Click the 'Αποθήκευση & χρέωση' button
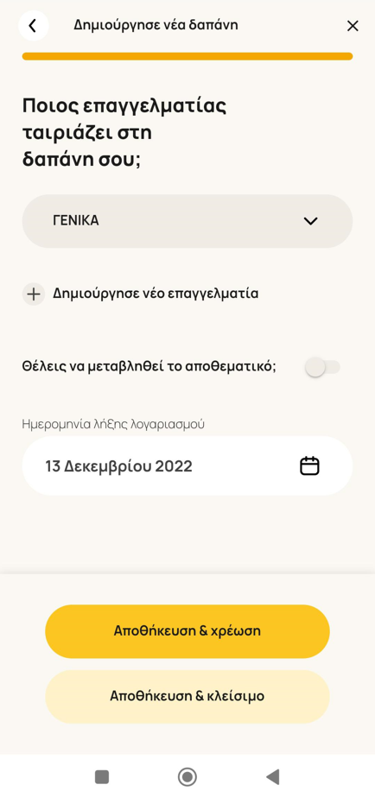This screenshot has width=375, height=791. 187,631
